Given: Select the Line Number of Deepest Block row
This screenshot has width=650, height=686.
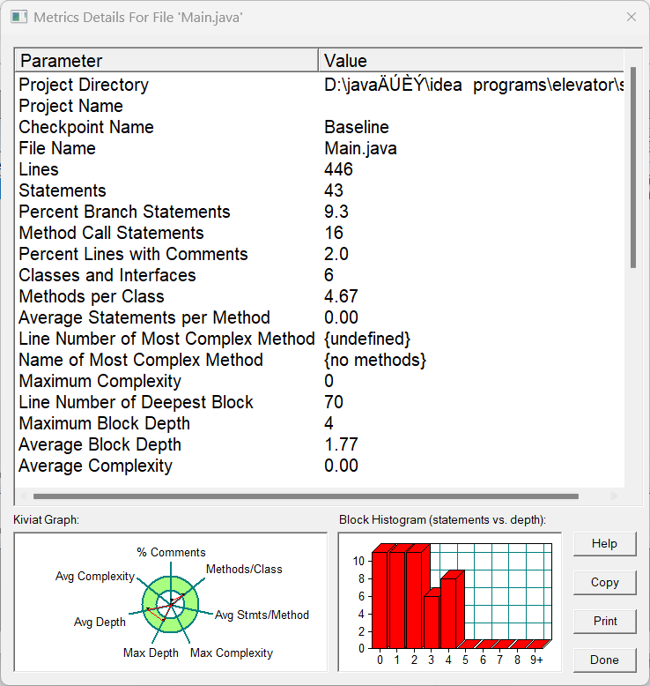Looking at the screenshot, I should (320, 402).
